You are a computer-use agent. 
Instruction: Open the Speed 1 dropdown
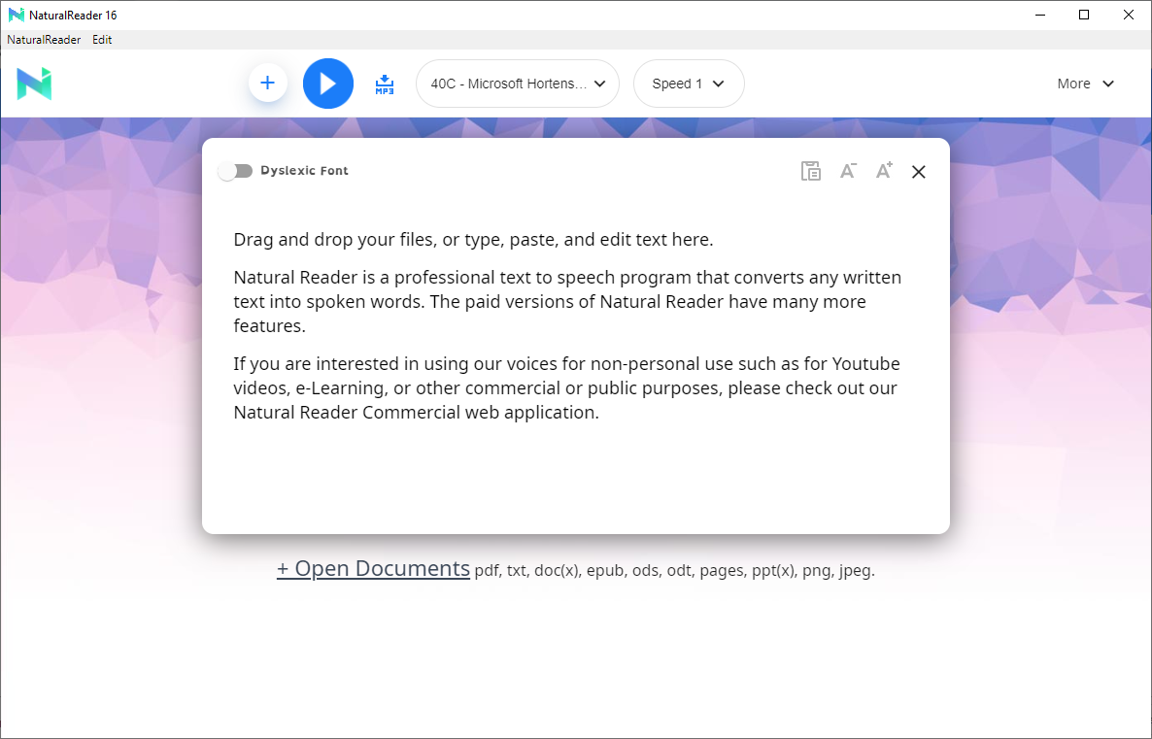[x=689, y=84]
